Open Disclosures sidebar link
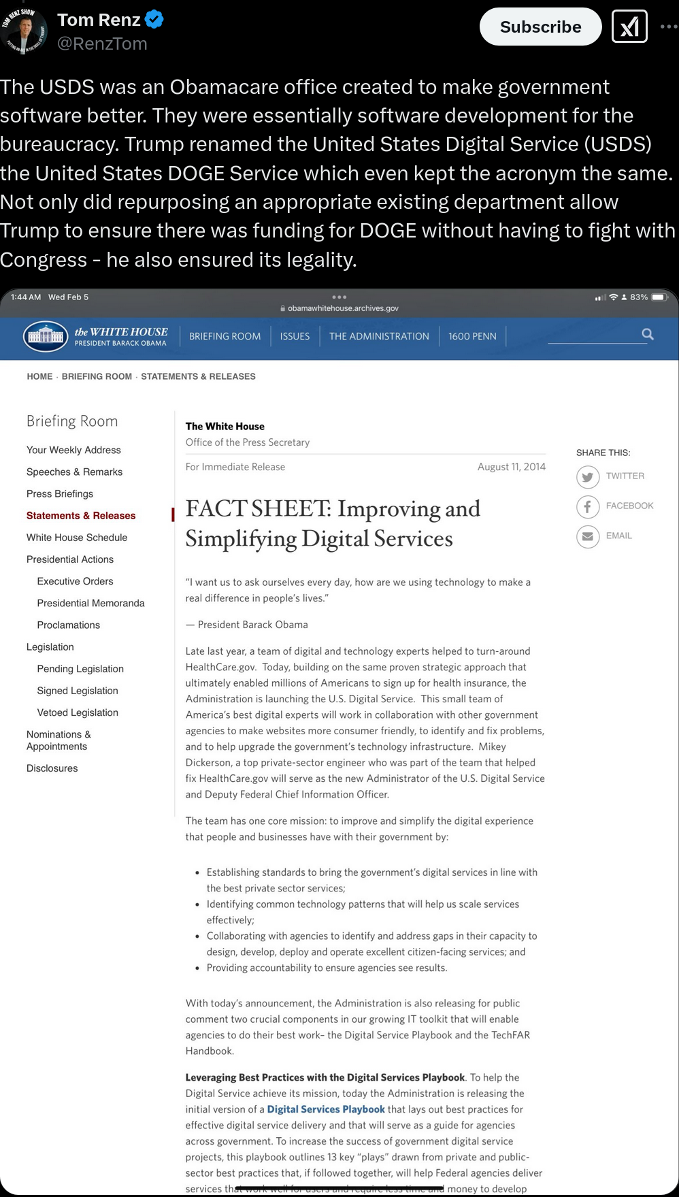This screenshot has height=1197, width=679. pyautogui.click(x=52, y=768)
